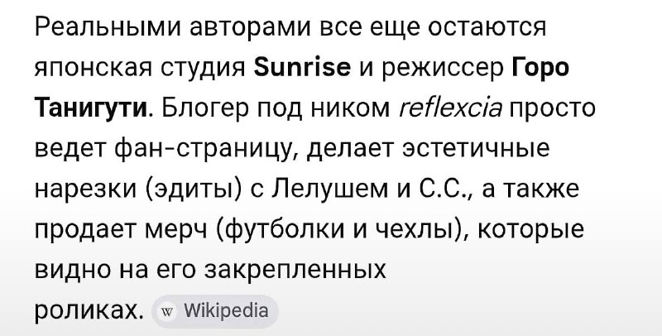Click the Wikipedia logo icon in the citation chip
This screenshot has width=662, height=336.
(x=168, y=312)
